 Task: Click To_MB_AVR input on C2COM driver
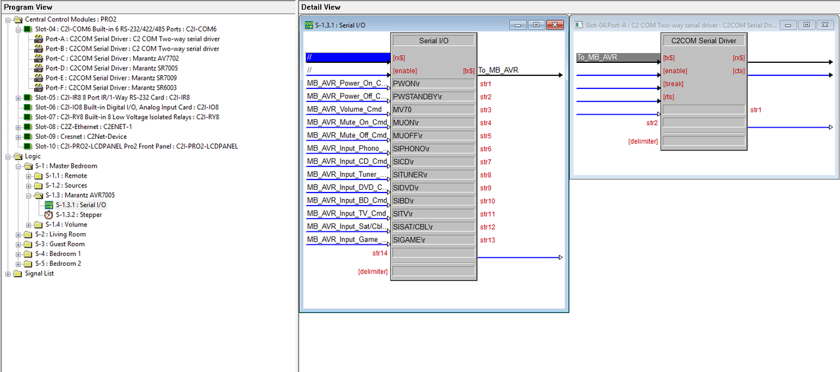(618, 58)
